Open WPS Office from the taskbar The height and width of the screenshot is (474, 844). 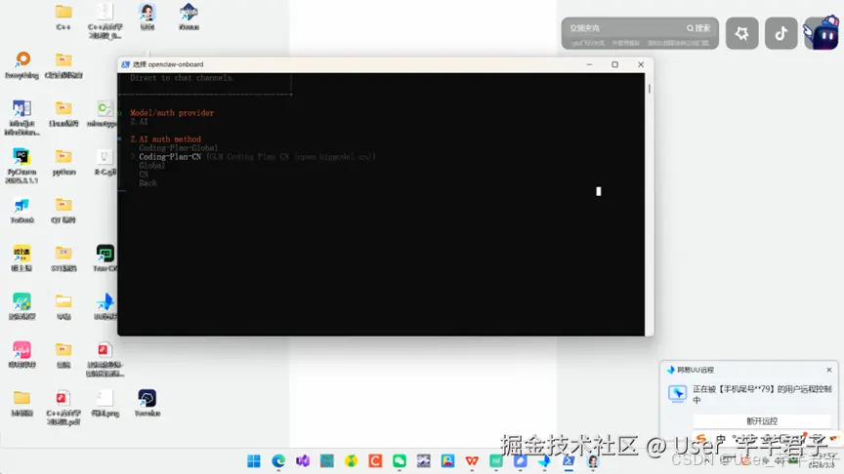point(472,461)
